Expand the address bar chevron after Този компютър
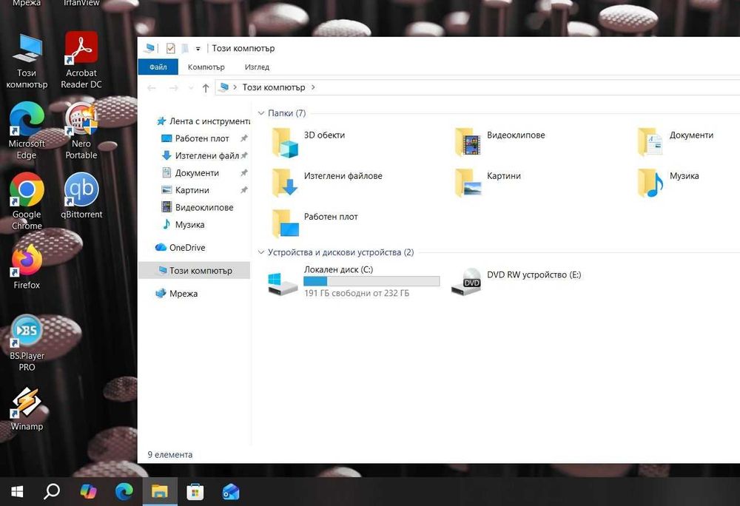Viewport: 740px width, 506px height. click(x=313, y=87)
